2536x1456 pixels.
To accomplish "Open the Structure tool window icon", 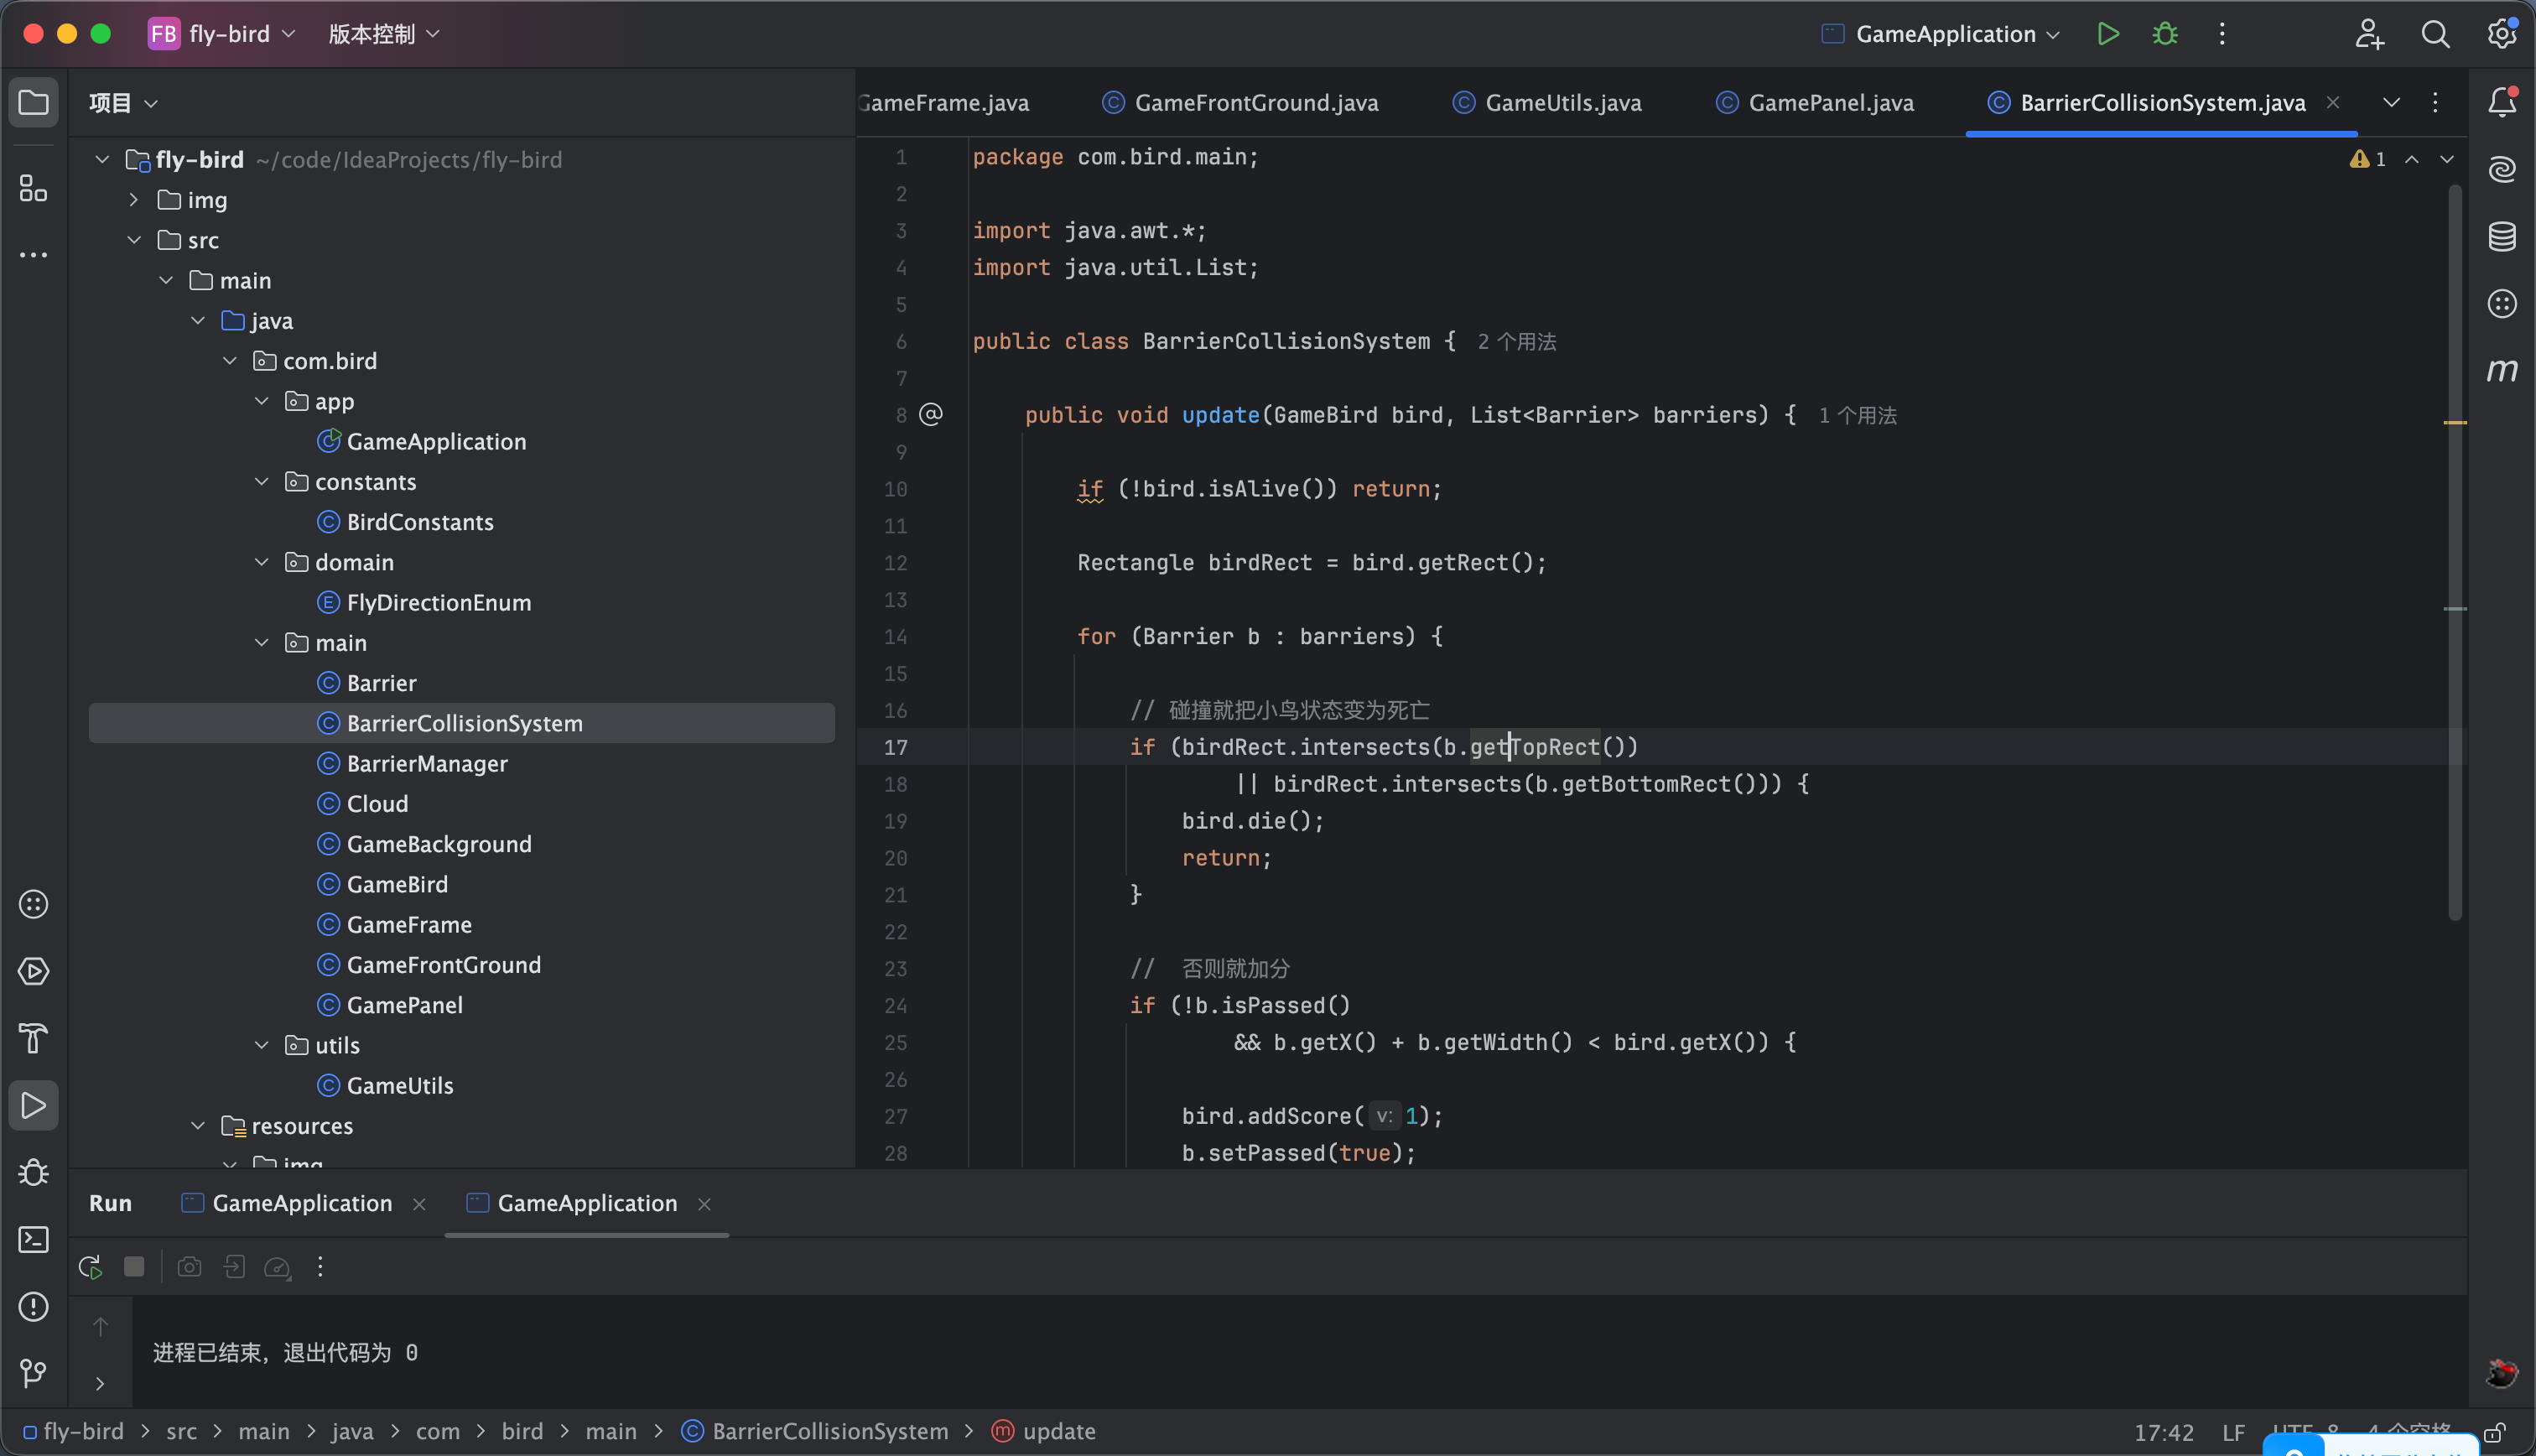I will point(33,188).
